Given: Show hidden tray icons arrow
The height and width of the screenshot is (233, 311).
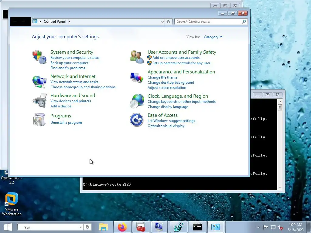Looking at the screenshot, I should tap(258, 227).
